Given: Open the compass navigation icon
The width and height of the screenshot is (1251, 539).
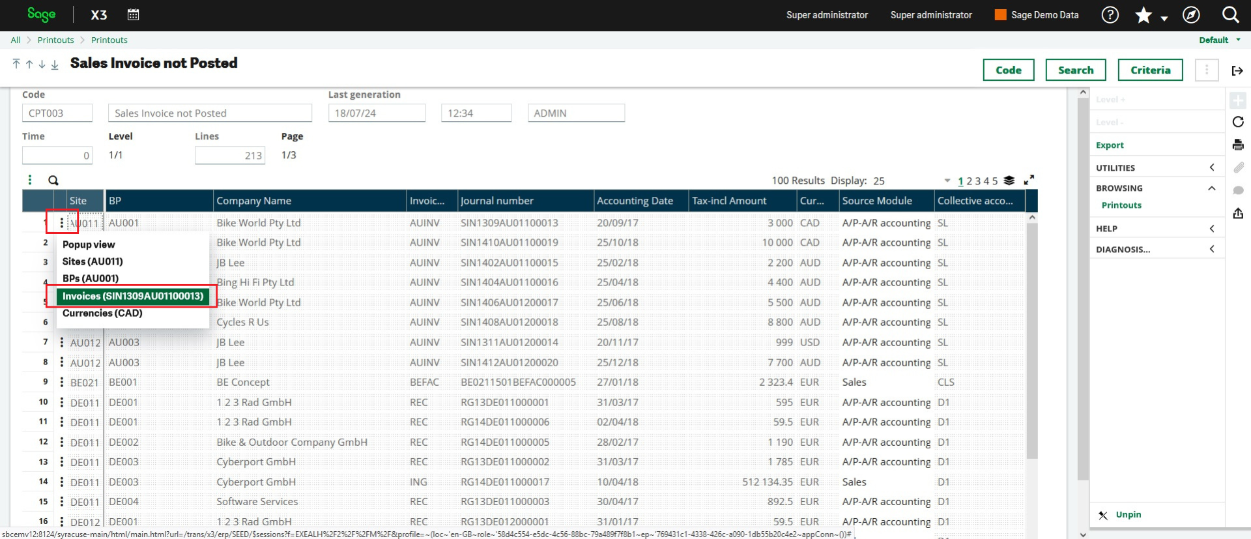Looking at the screenshot, I should coord(1191,15).
